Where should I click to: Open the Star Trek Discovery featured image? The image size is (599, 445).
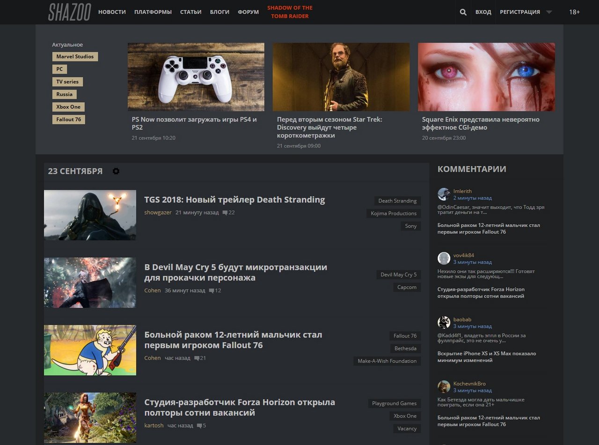tap(341, 77)
